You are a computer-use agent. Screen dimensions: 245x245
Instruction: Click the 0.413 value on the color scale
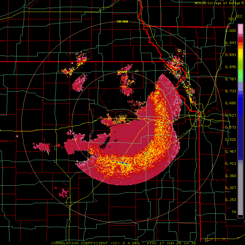(231, 163)
